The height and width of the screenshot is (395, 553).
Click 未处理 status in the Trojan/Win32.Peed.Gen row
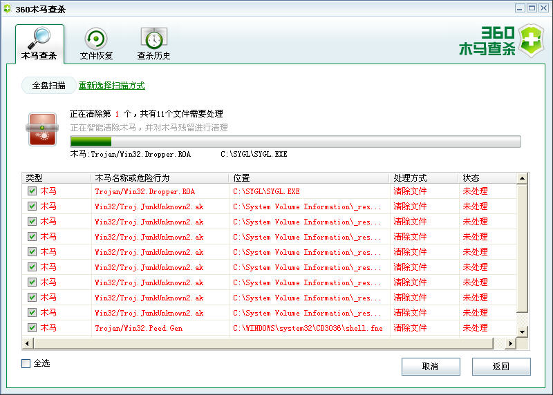[475, 328]
